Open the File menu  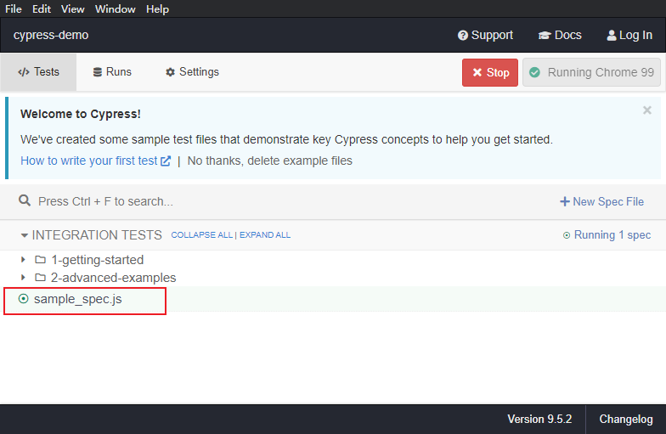click(14, 8)
